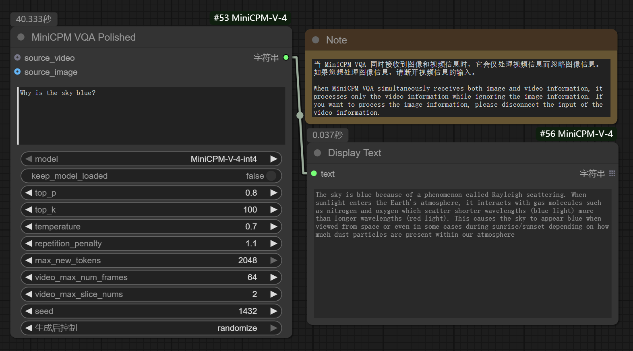The image size is (633, 351).
Task: Click the video_max_num_frames value 64
Action: point(252,277)
